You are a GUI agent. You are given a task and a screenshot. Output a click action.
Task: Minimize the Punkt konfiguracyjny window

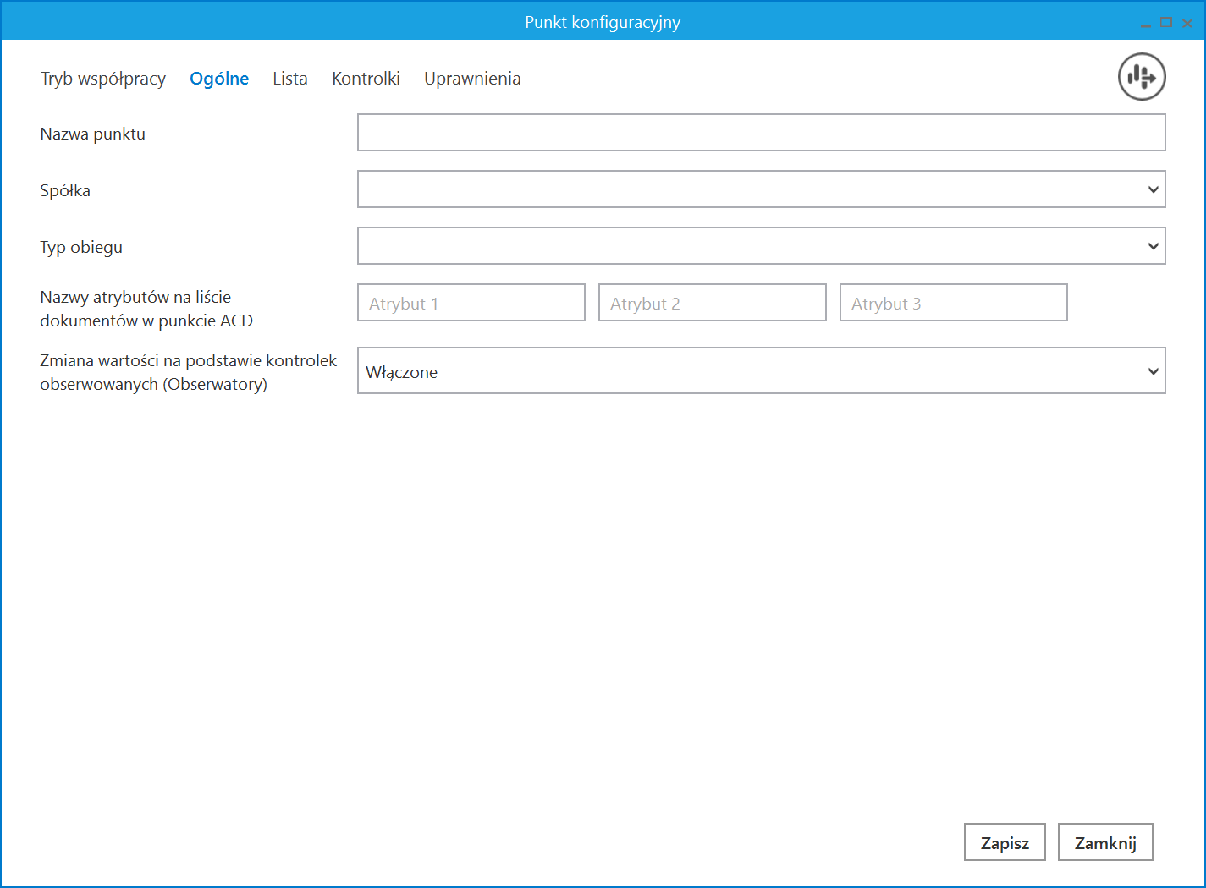[x=1145, y=24]
